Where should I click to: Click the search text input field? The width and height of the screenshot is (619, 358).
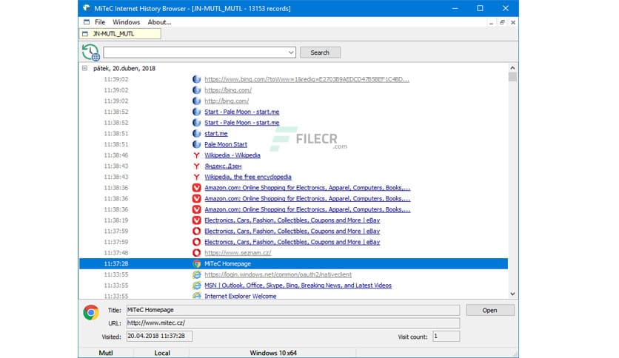tap(195, 53)
